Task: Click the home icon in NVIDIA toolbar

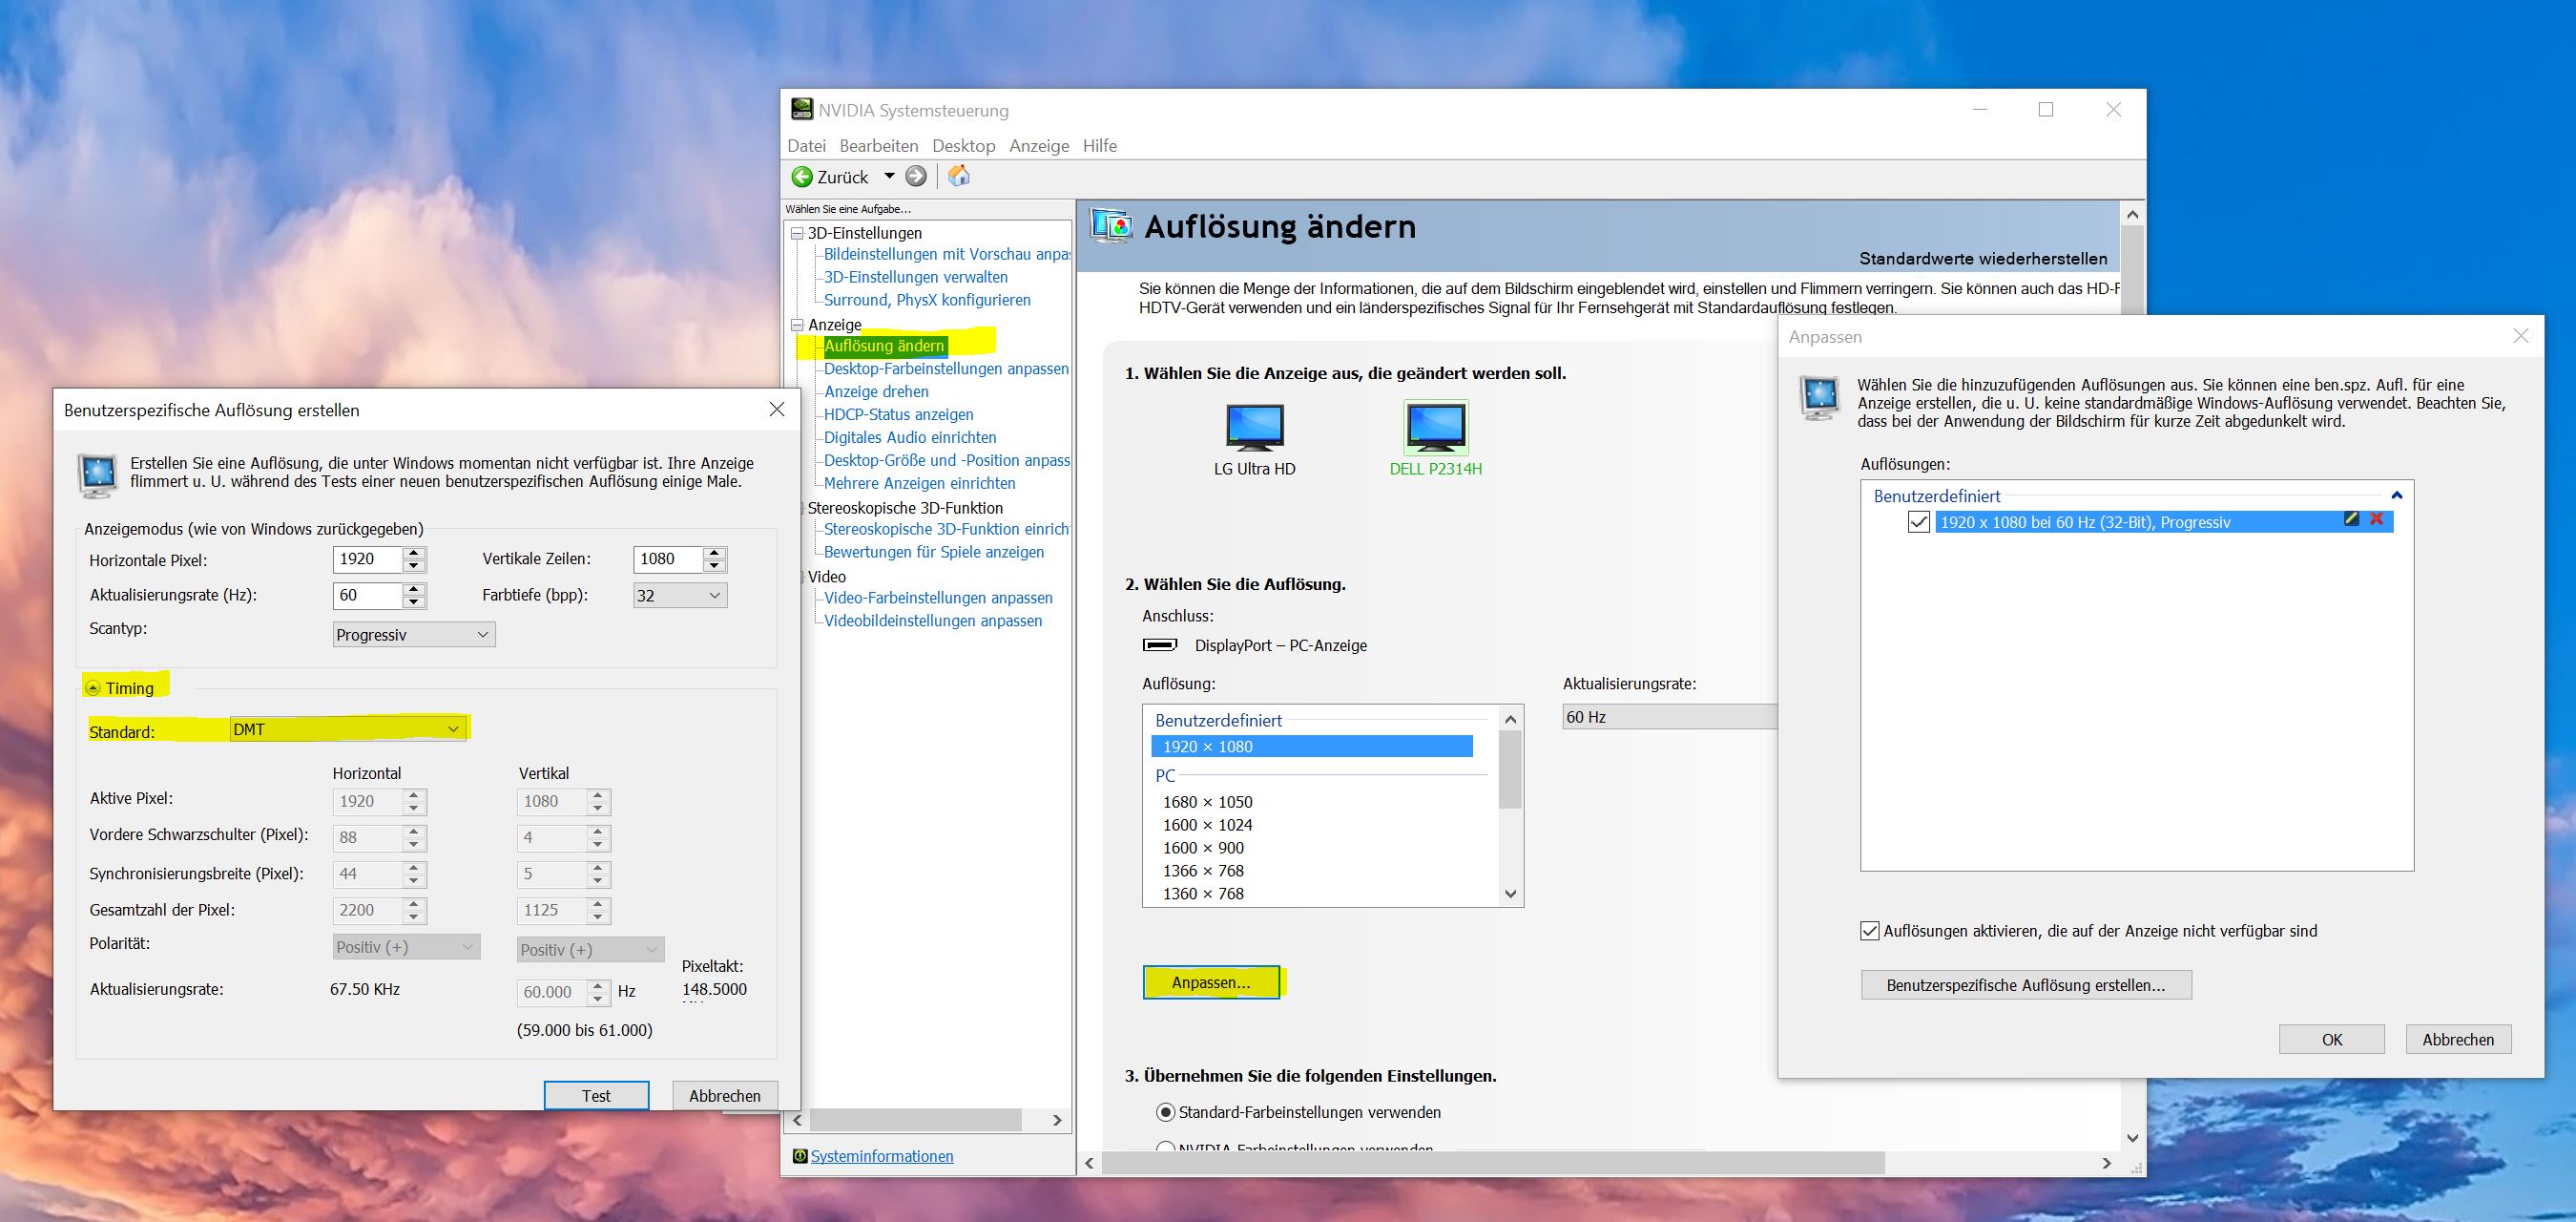Action: [x=959, y=177]
